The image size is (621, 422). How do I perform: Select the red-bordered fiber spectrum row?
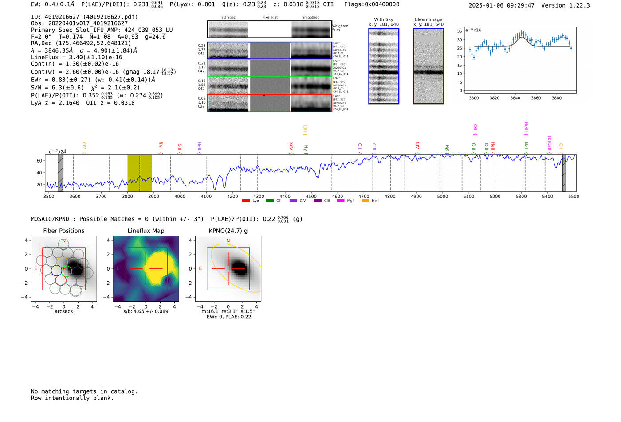click(x=270, y=103)
